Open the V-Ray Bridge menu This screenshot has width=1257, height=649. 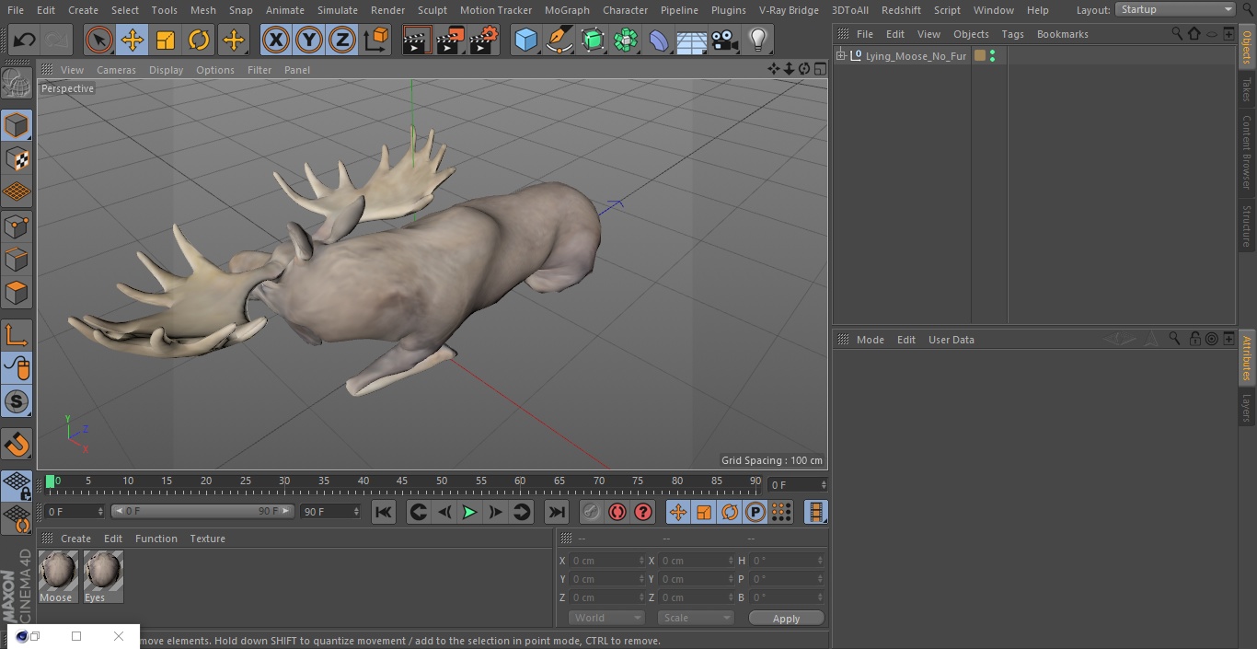coord(789,10)
